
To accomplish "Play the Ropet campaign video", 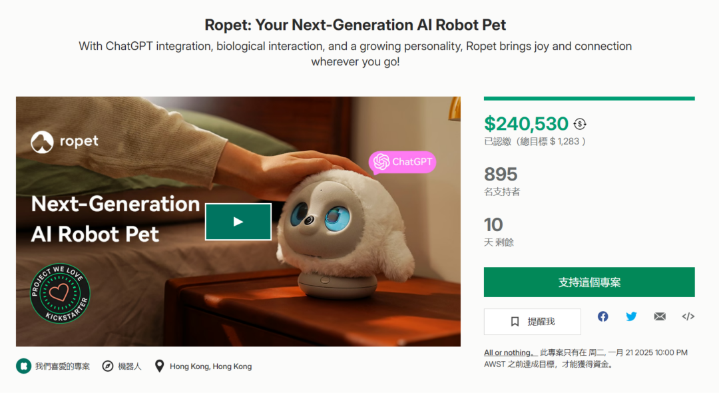I will [x=238, y=222].
